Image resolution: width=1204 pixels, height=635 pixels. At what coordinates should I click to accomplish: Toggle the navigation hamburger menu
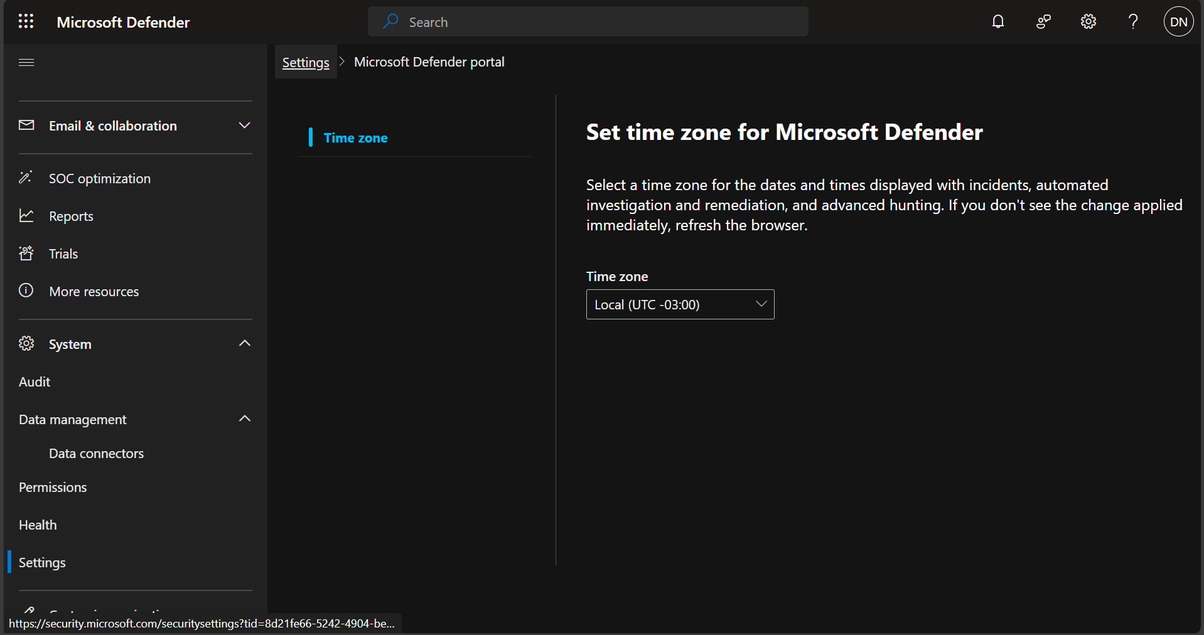[26, 62]
